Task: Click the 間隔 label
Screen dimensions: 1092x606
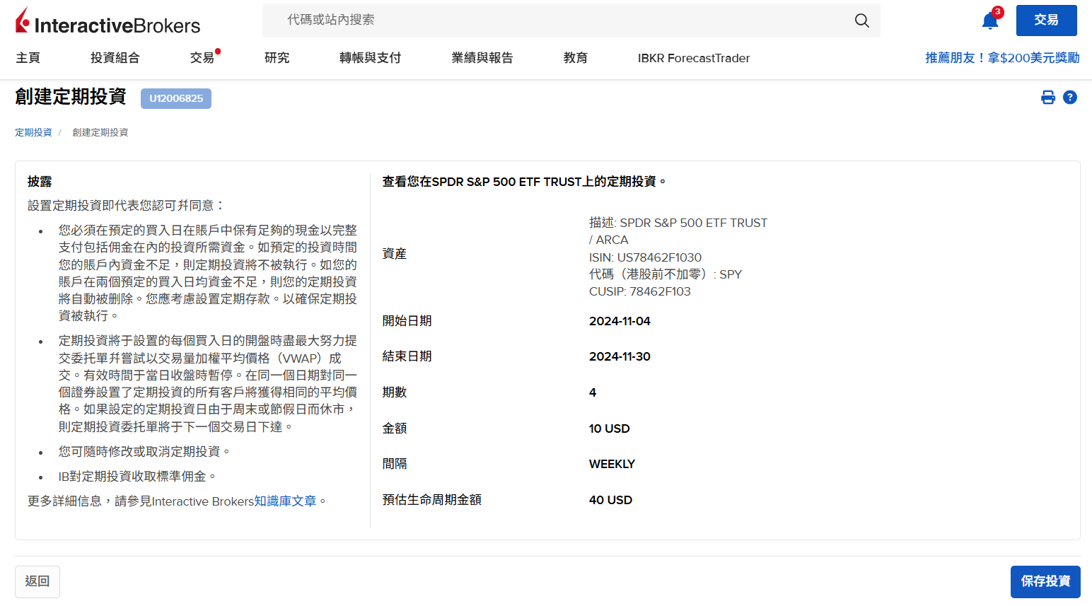Action: click(395, 464)
